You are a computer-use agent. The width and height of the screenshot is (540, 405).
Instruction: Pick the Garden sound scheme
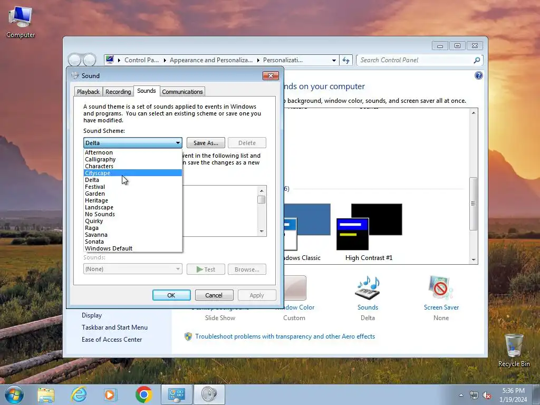click(x=133, y=194)
